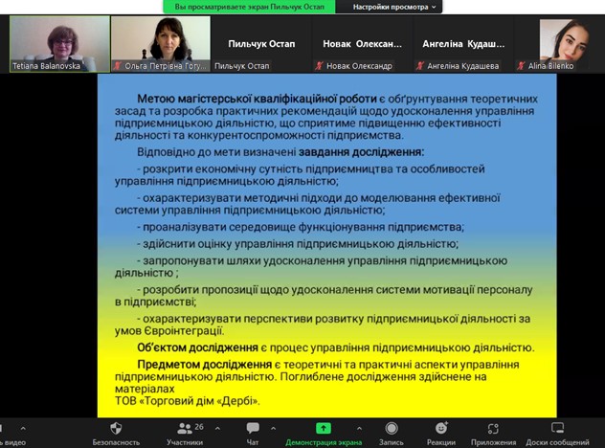Click slide text 'ТОВ «Торговий дім «Дербі»'
The width and height of the screenshot is (605, 448).
click(x=187, y=401)
